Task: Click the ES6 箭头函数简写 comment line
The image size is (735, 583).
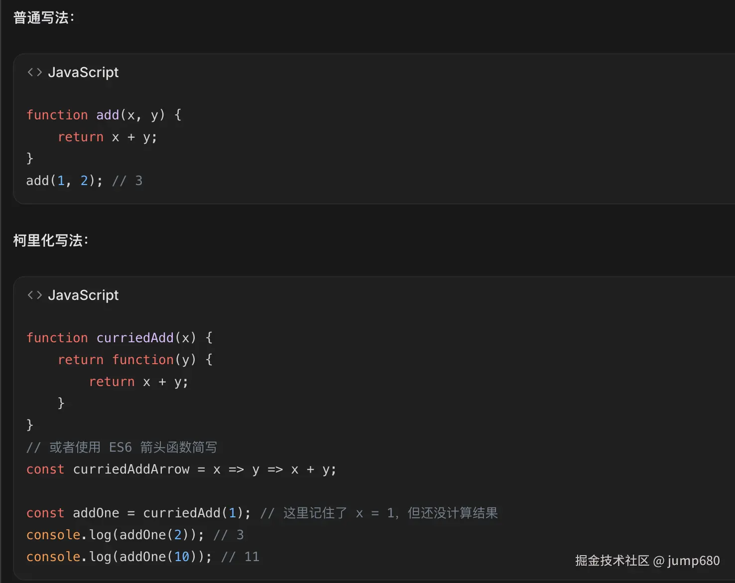Action: tap(122, 447)
